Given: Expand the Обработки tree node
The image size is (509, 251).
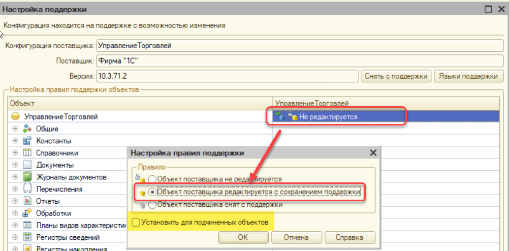Looking at the screenshot, I should (x=15, y=213).
